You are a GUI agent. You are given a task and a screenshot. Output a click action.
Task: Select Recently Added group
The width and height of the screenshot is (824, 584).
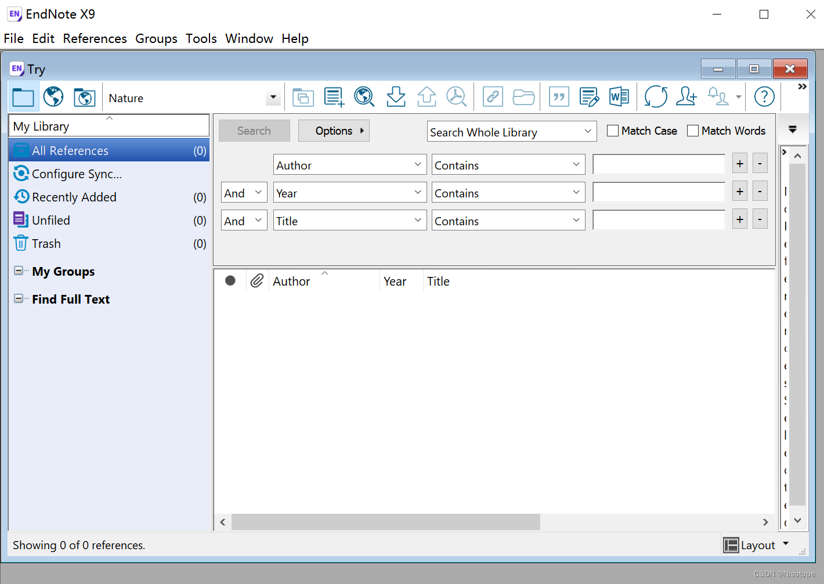[109, 197]
